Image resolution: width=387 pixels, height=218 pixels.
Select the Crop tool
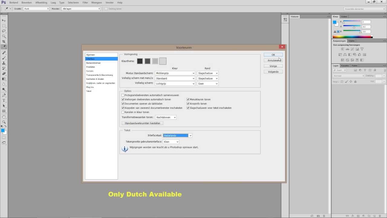[x=4, y=41]
